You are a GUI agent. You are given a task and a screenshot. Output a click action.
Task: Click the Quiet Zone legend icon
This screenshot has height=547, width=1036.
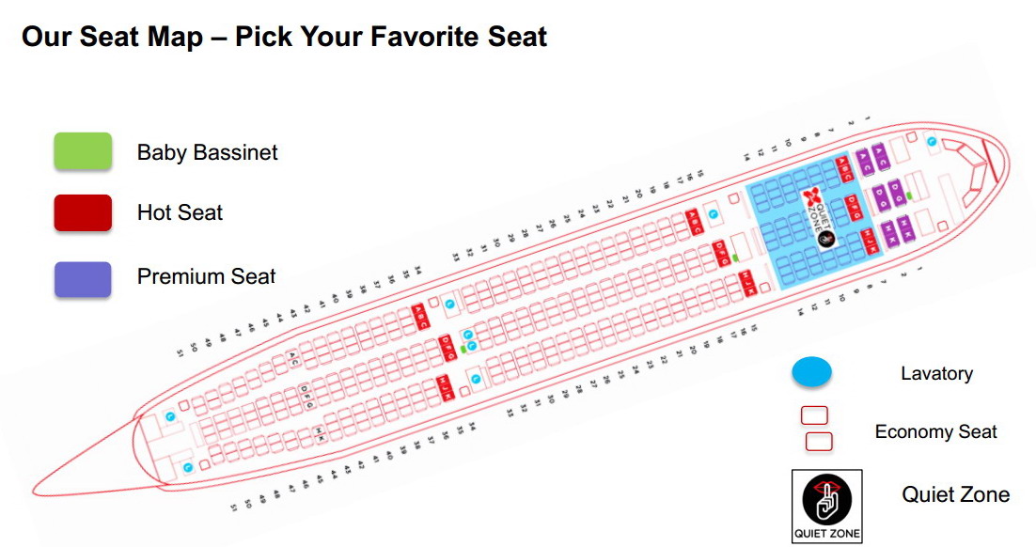coord(826,506)
